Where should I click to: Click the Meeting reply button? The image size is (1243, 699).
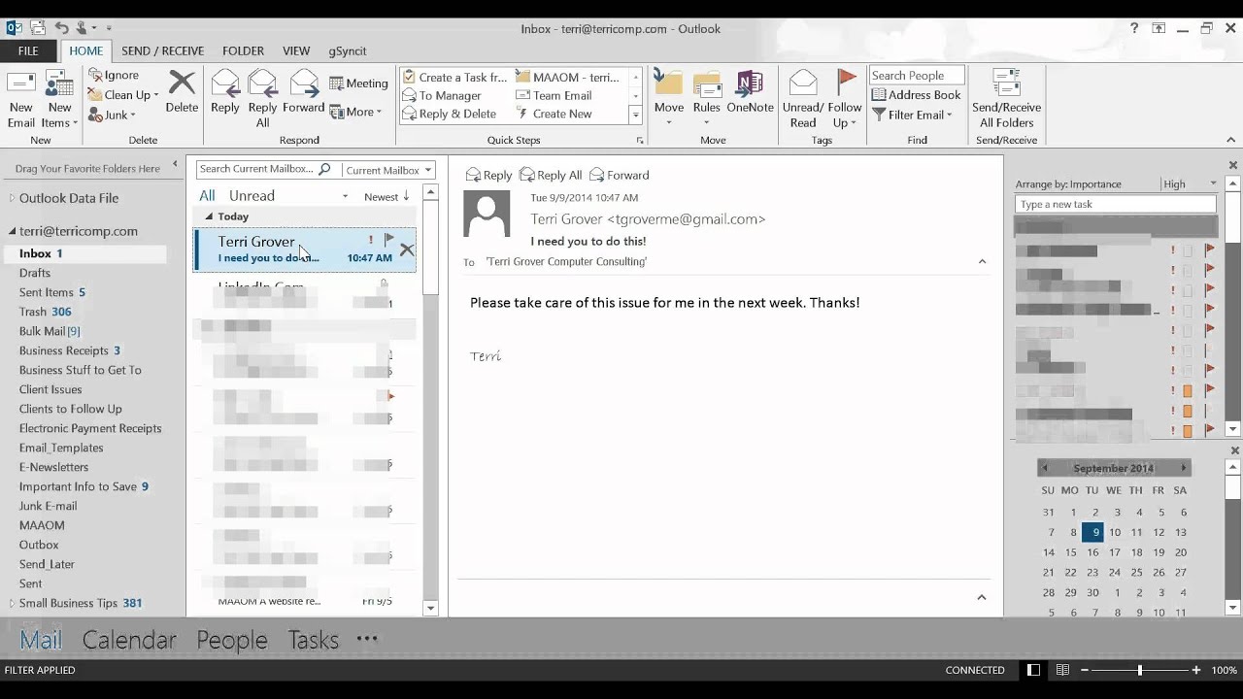358,83
